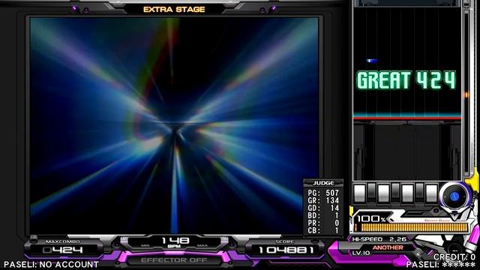Click the MAXCOMBO value 0424
The width and height of the screenshot is (480, 270).
pyautogui.click(x=63, y=250)
